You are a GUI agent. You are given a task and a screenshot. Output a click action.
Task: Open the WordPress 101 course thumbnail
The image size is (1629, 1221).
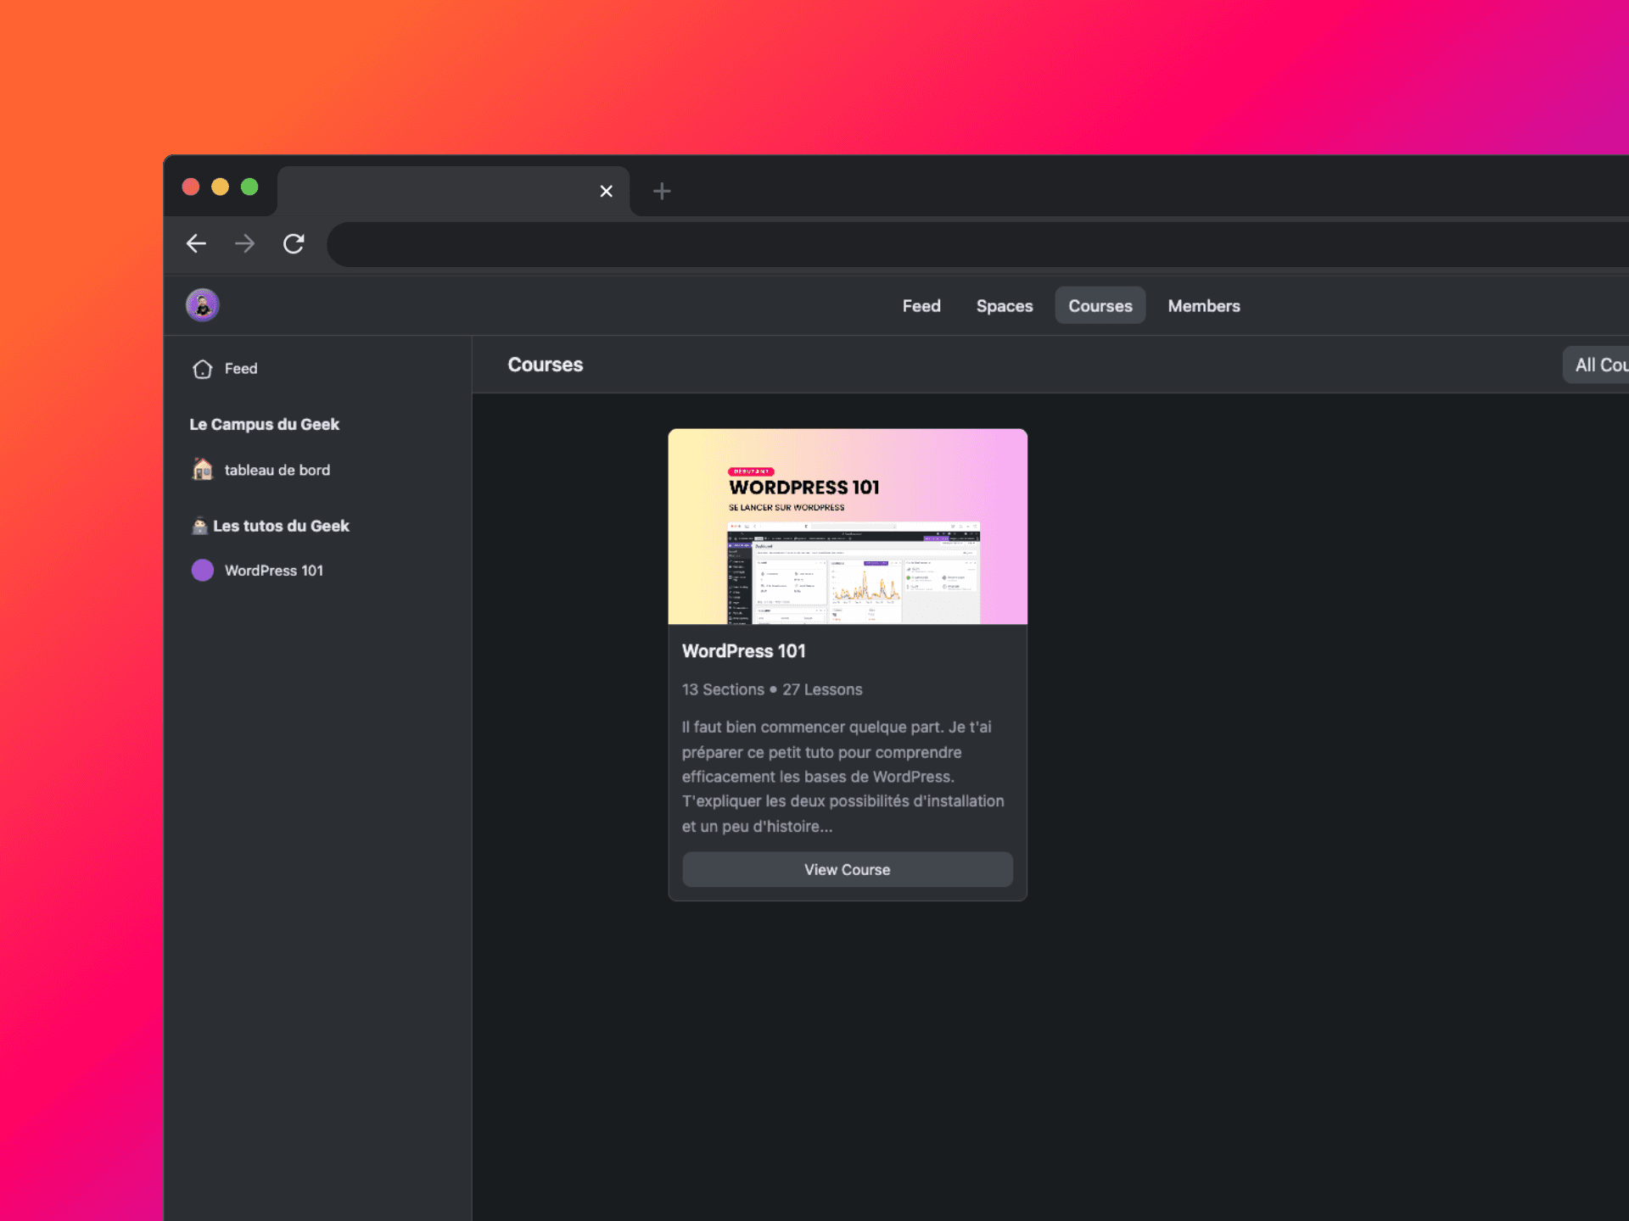tap(848, 527)
